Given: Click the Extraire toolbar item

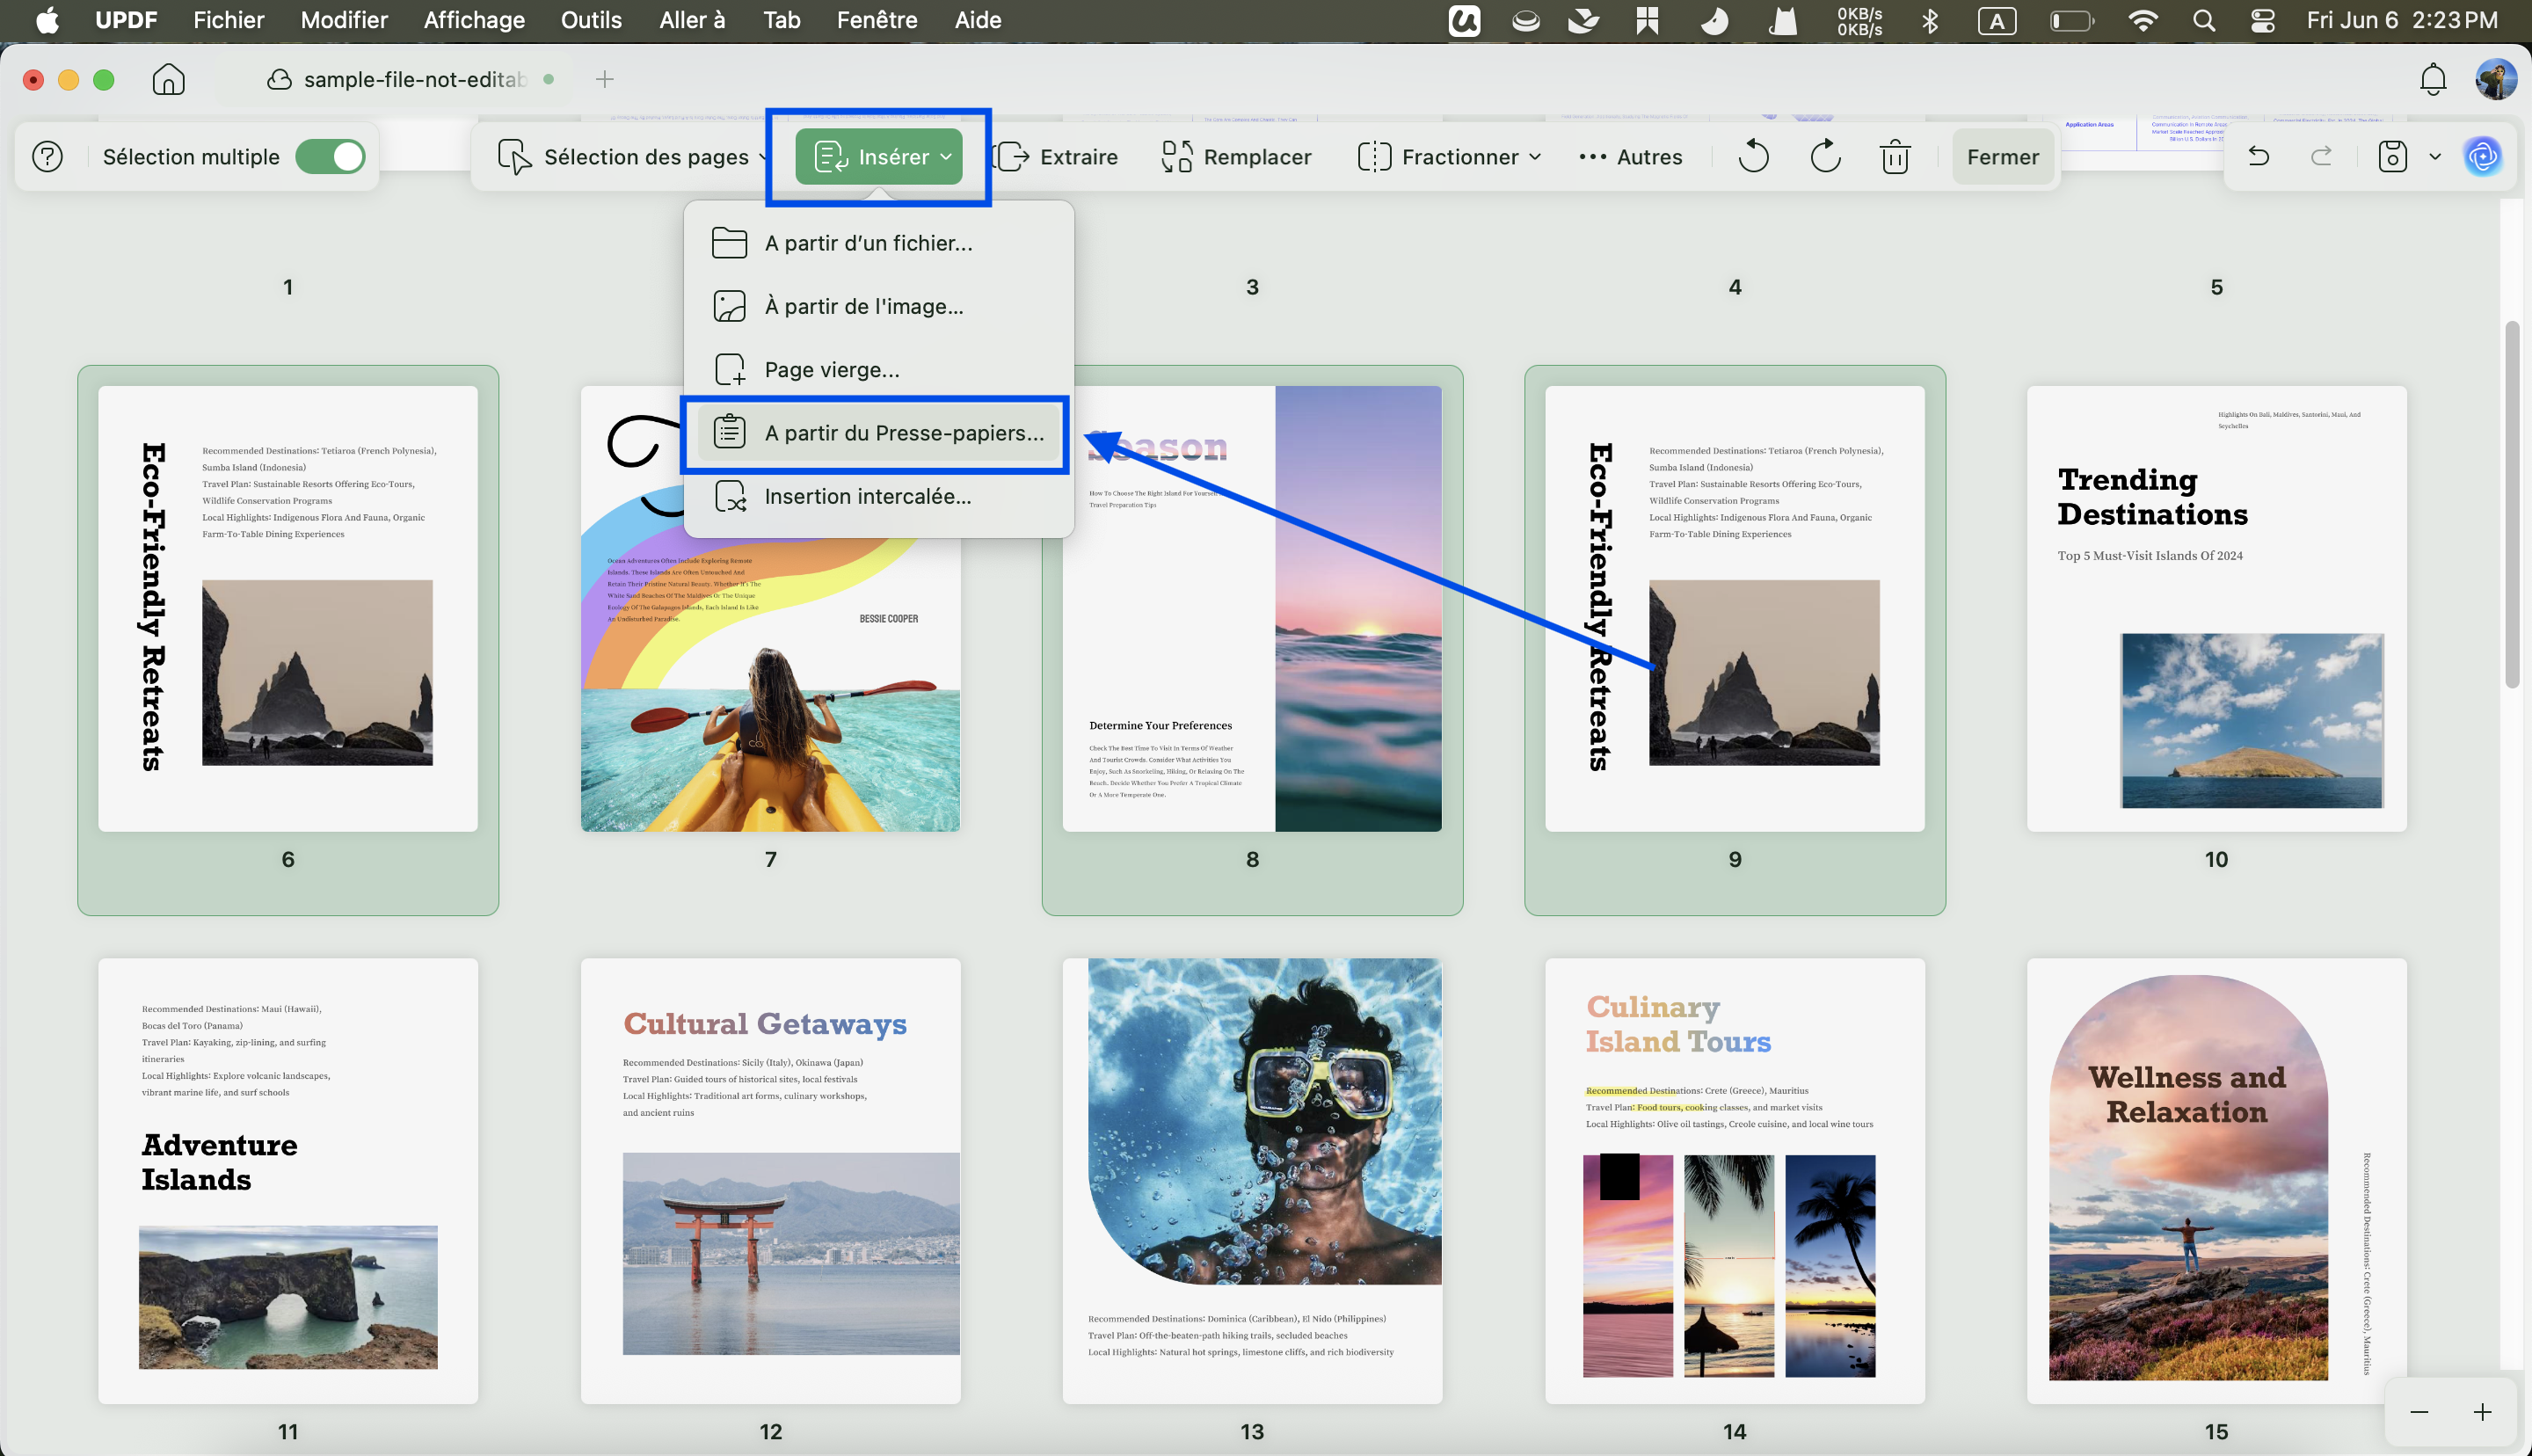Looking at the screenshot, I should 1057,157.
